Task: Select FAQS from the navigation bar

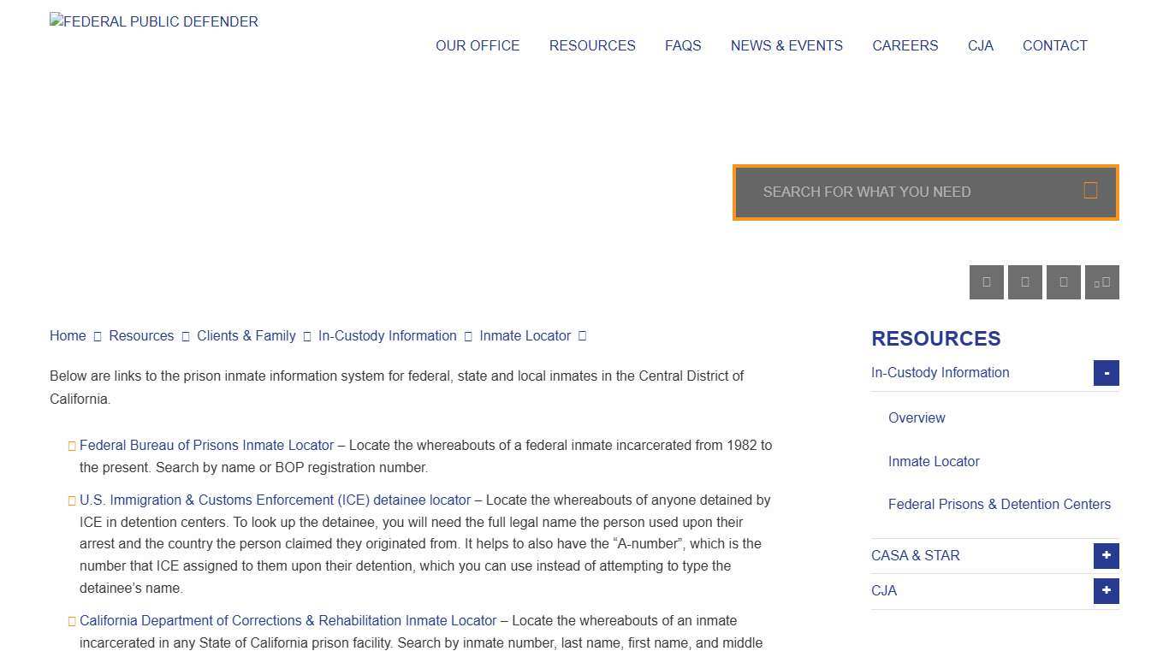Action: click(x=682, y=45)
